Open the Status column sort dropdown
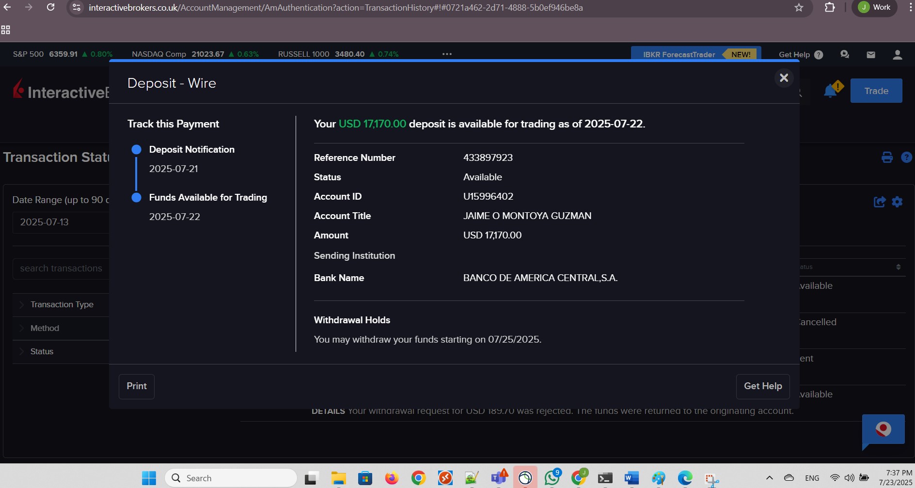Image resolution: width=915 pixels, height=488 pixels. pyautogui.click(x=898, y=267)
